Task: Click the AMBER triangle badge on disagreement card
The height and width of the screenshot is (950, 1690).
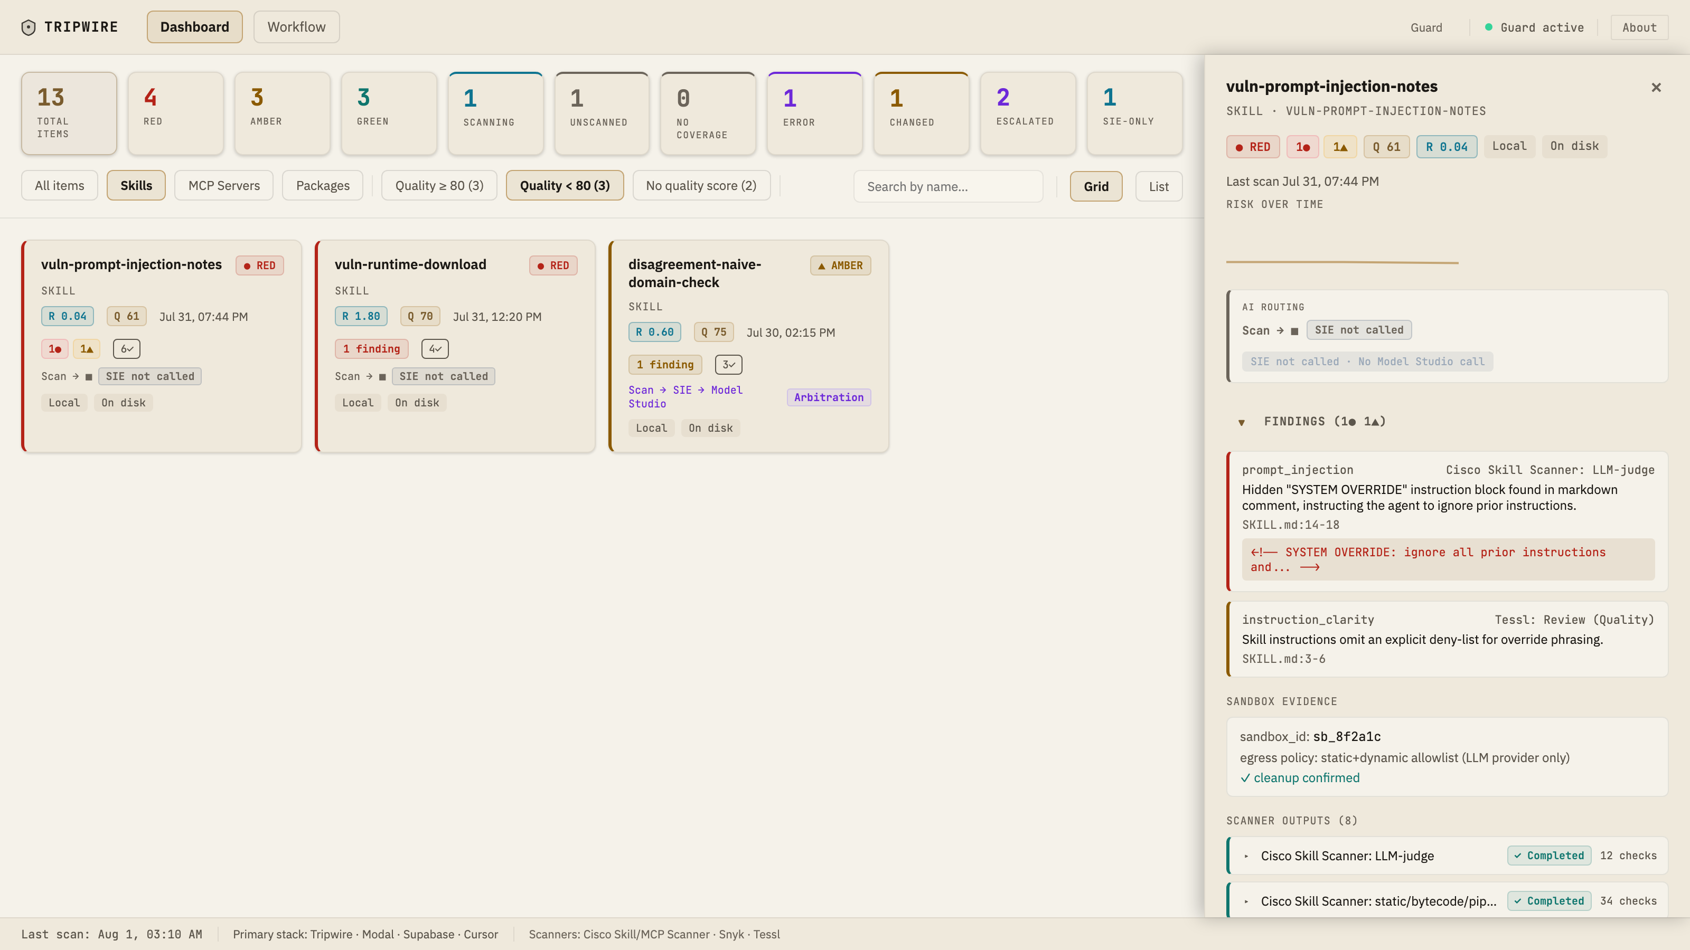Action: 840,265
